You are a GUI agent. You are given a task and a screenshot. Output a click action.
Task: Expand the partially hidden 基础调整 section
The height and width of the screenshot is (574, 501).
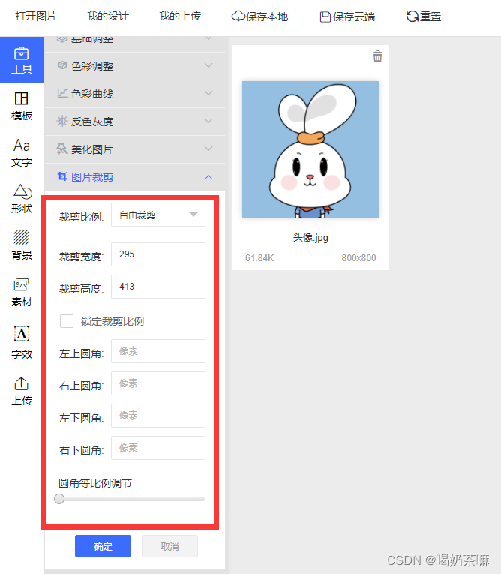[135, 44]
